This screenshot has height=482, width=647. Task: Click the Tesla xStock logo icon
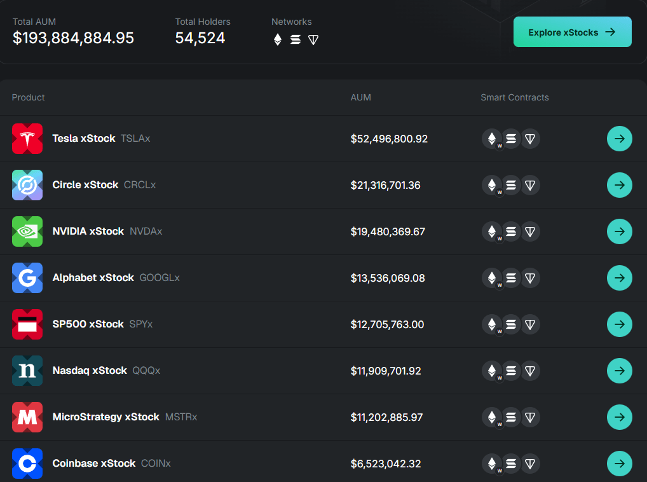(27, 139)
